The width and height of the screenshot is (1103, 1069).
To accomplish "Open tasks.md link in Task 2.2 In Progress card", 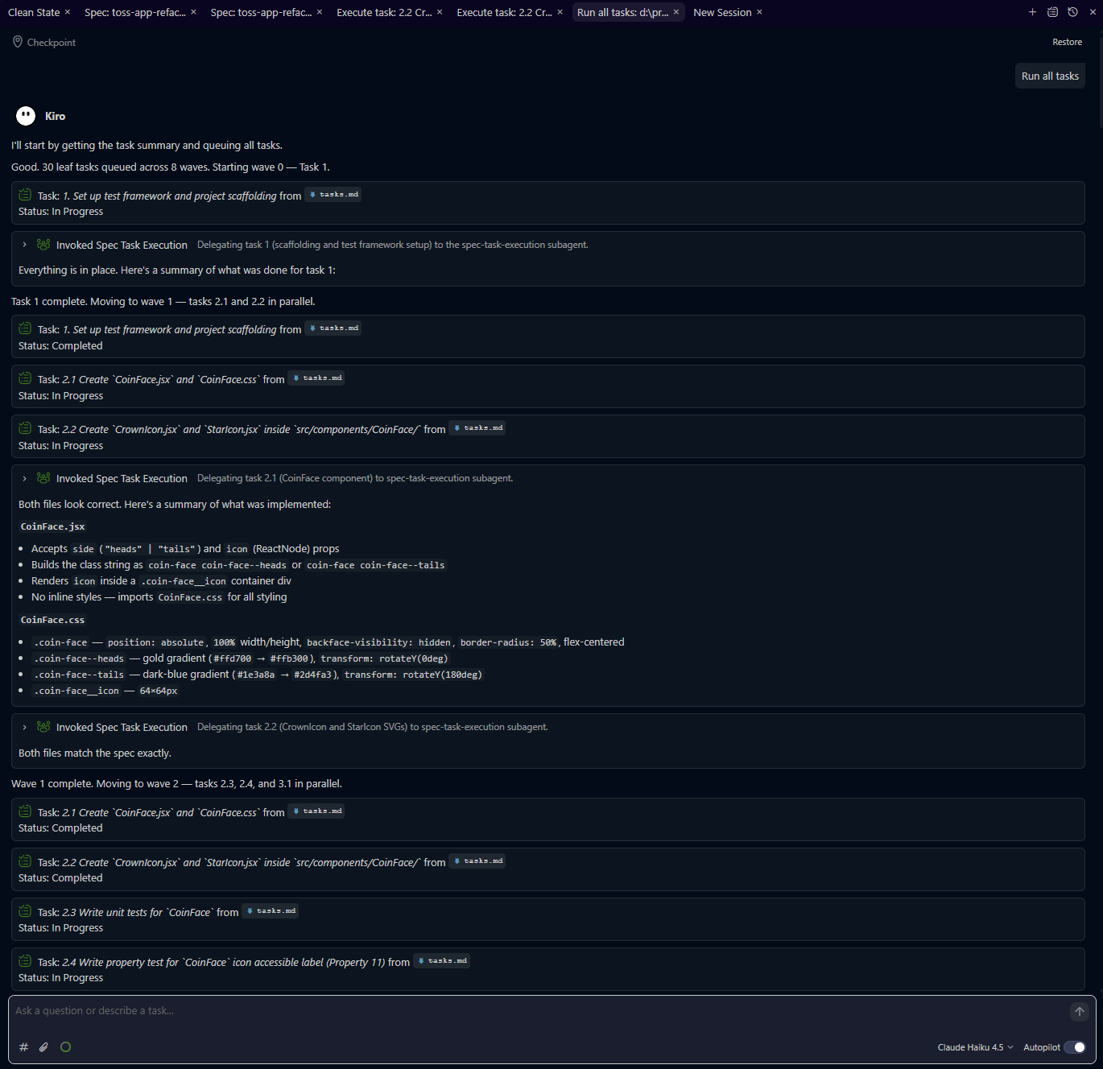I will (x=477, y=428).
